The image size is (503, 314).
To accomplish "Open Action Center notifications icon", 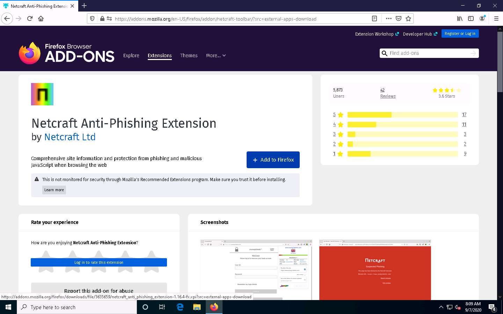I will tap(493, 307).
